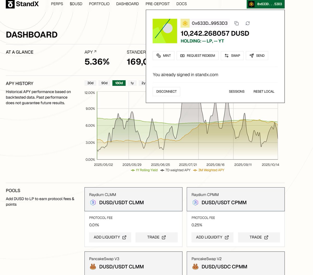Click the yellow chain icon beside popup address
This screenshot has height=275, width=313.
click(185, 23)
